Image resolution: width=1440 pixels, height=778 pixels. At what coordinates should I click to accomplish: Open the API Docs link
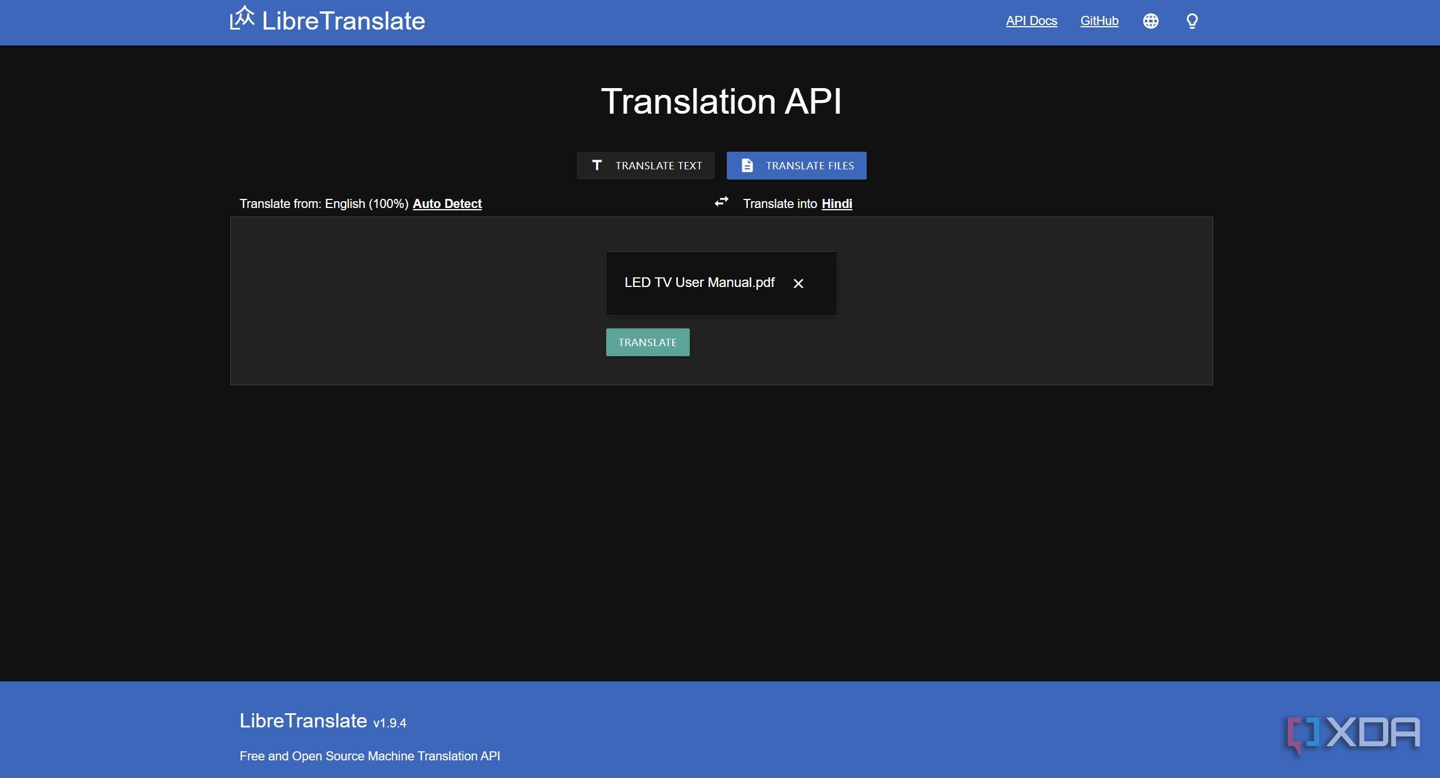(x=1031, y=21)
